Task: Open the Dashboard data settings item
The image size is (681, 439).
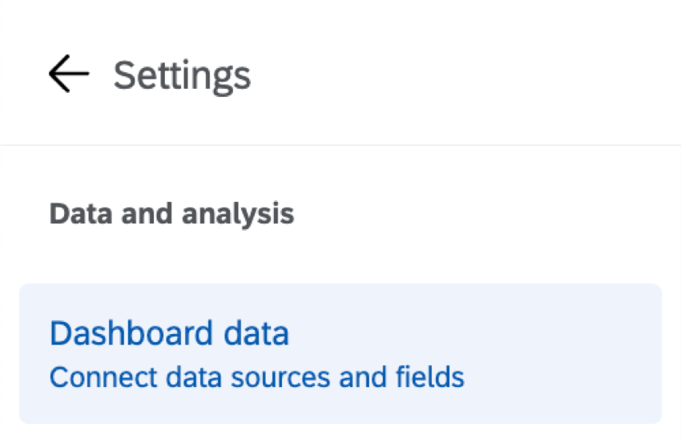Action: (x=340, y=353)
